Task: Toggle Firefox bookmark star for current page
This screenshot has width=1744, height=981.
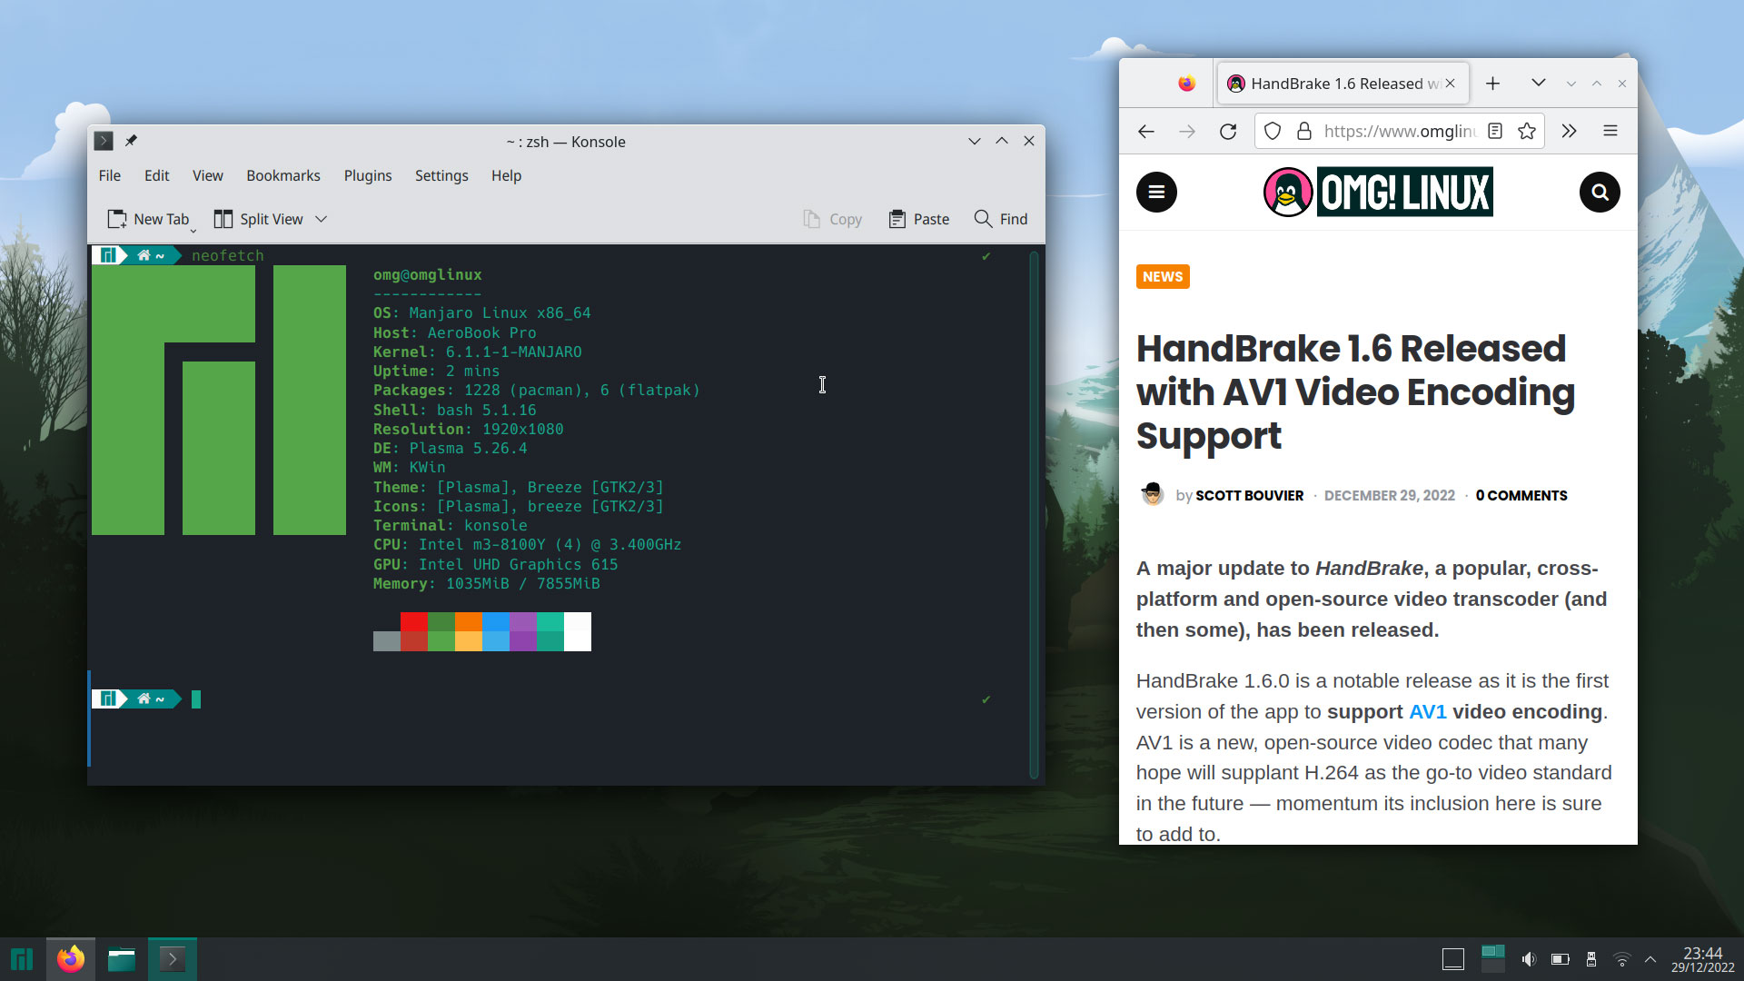Action: (x=1527, y=131)
